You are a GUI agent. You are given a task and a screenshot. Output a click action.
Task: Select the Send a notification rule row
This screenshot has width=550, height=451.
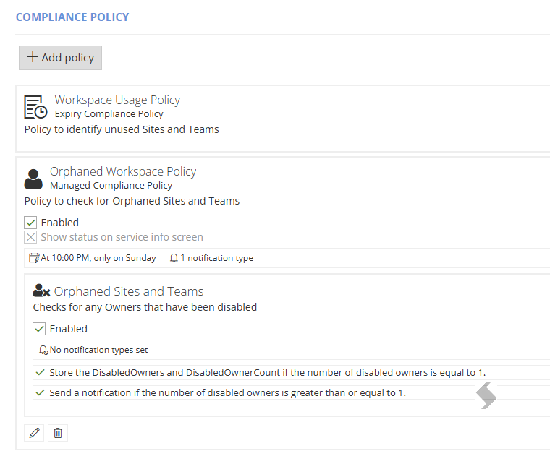pos(291,393)
